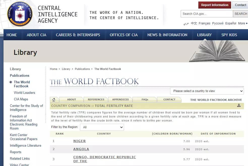Switch site language to Arabic

[186, 23]
